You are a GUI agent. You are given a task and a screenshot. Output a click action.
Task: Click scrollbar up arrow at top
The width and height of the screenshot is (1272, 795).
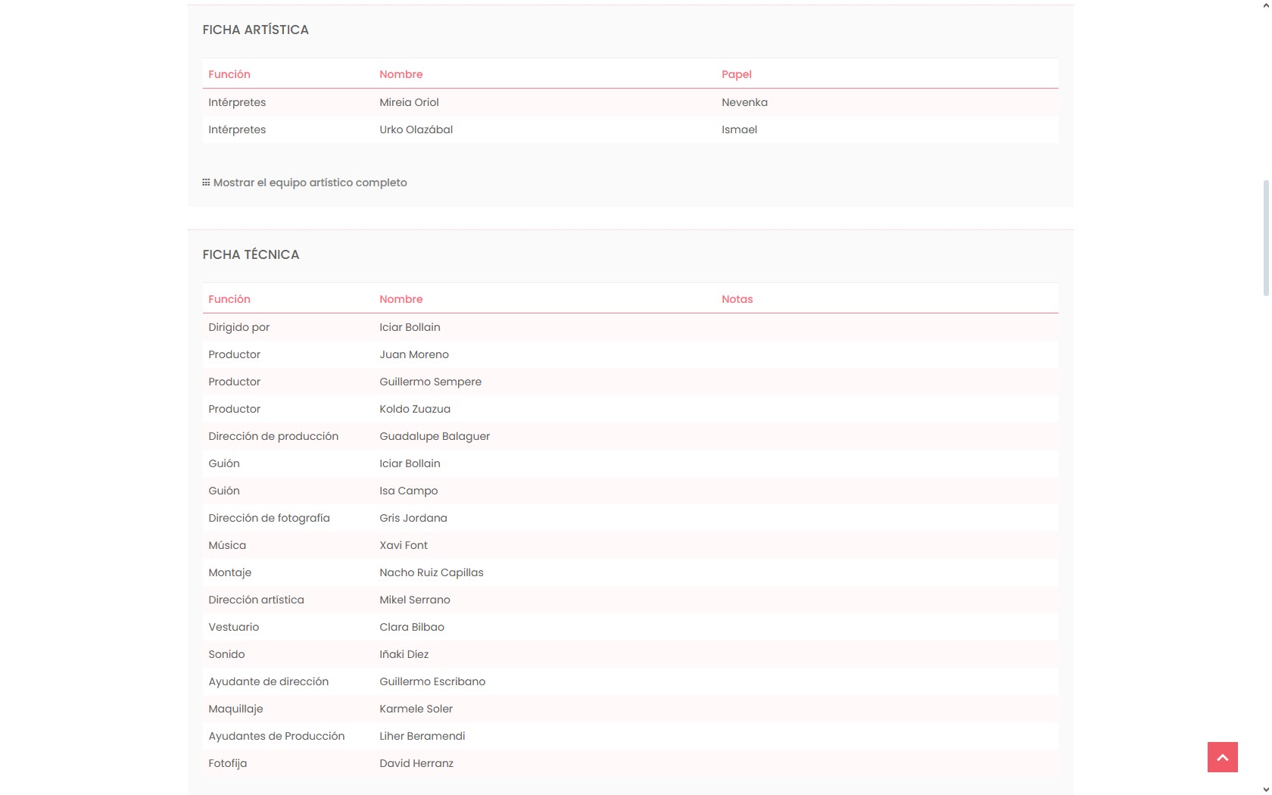pos(1266,5)
